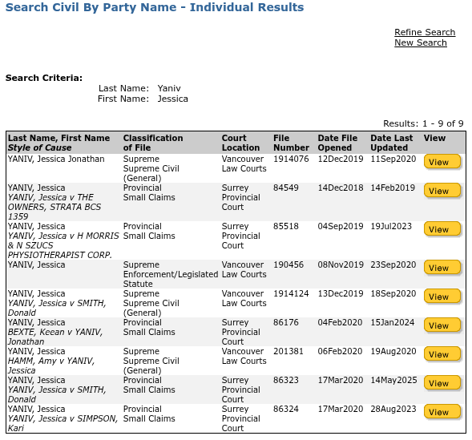The width and height of the screenshot is (472, 440).
Task: Click date opened '13Dec2019'
Action: coord(341,294)
